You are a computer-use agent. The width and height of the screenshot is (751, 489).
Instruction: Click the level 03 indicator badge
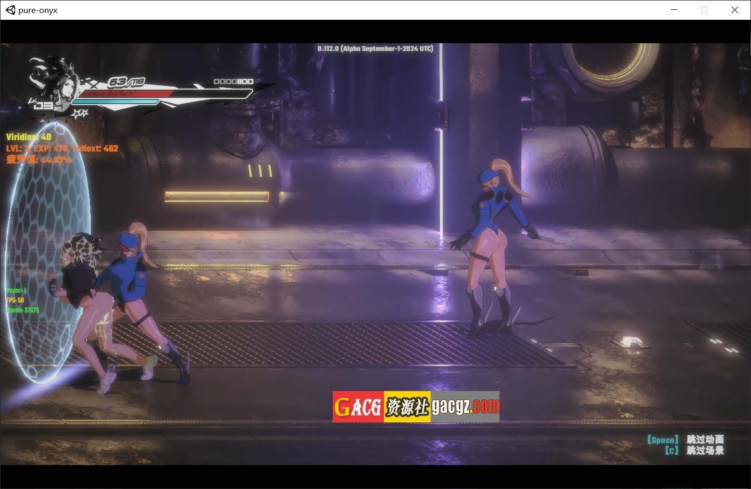point(43,105)
